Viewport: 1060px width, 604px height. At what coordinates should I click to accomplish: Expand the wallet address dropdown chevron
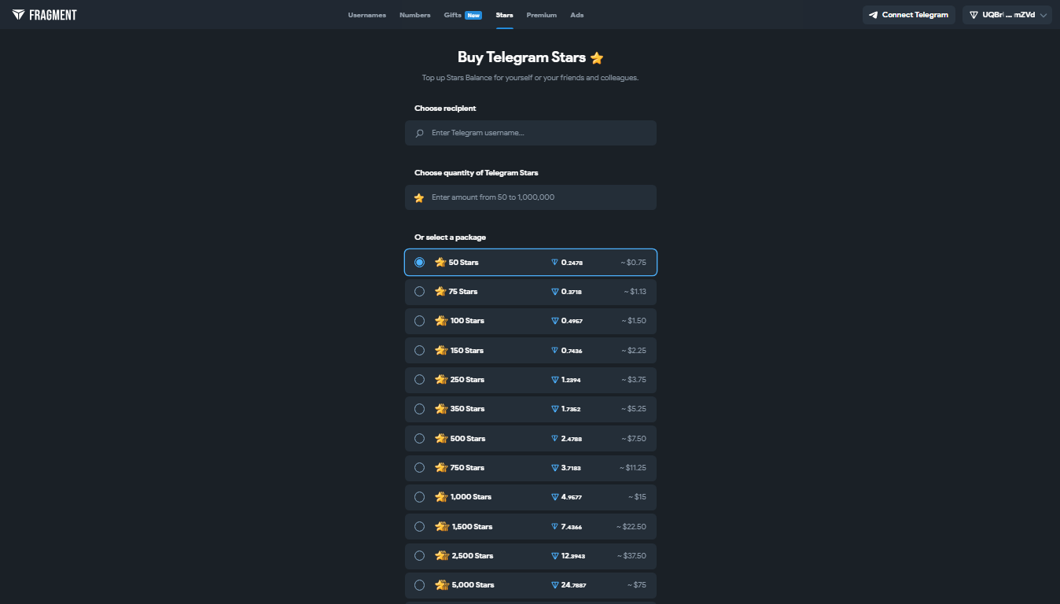[x=1043, y=15]
